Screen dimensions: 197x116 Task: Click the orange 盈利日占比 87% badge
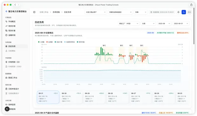183,33
